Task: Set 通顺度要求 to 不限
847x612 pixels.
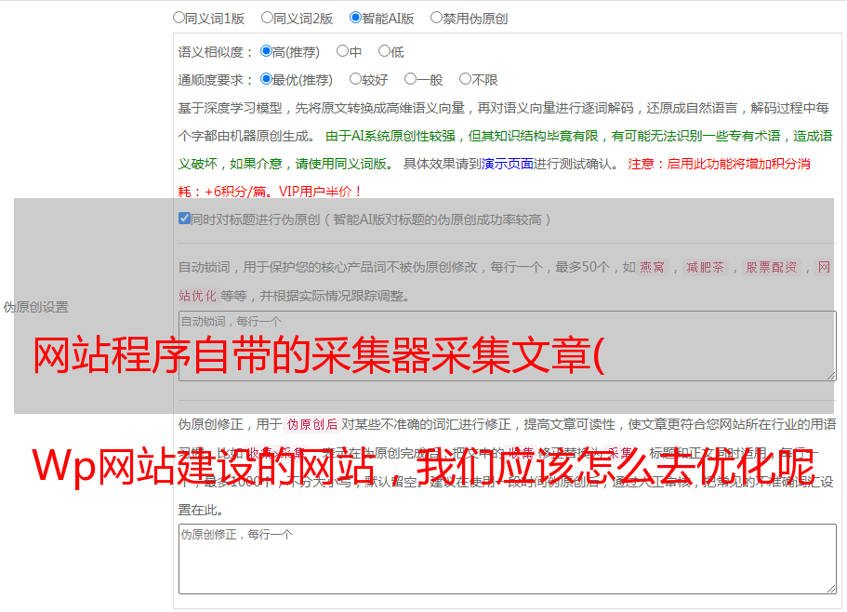Action: (x=465, y=79)
